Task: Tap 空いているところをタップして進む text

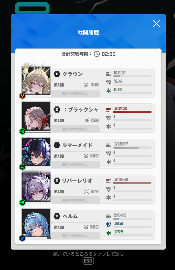Action: click(x=88, y=254)
